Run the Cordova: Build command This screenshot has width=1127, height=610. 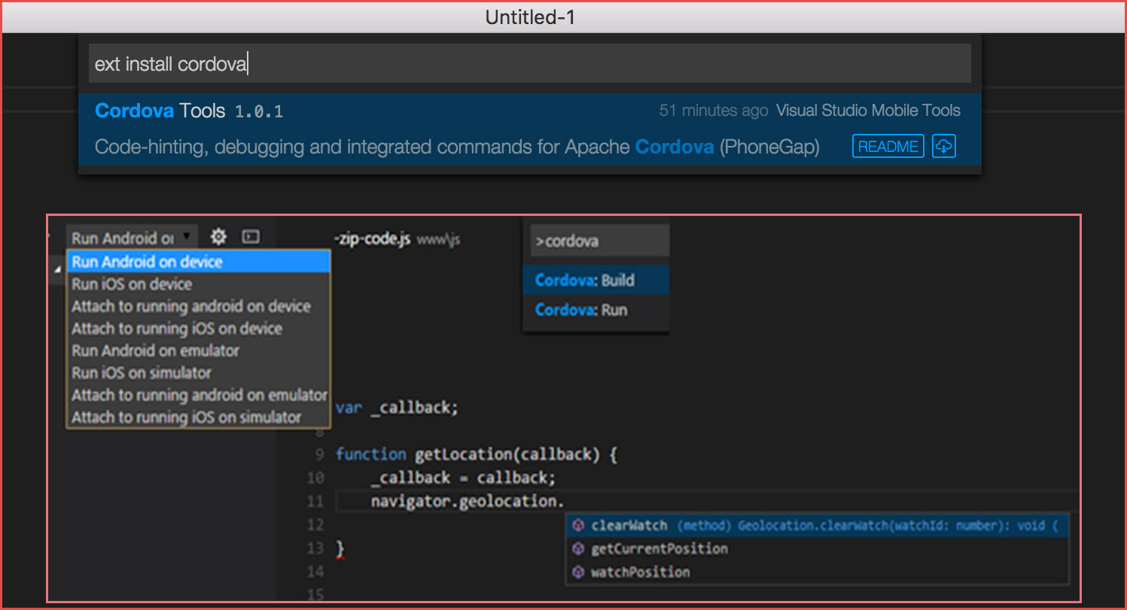point(596,281)
